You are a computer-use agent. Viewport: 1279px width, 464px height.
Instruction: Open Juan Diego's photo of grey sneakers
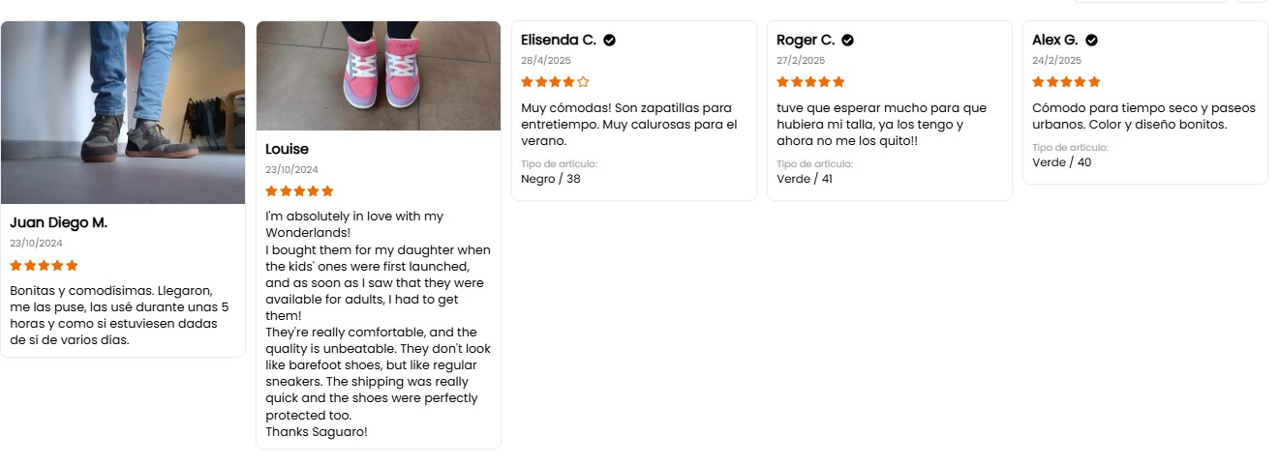point(123,112)
